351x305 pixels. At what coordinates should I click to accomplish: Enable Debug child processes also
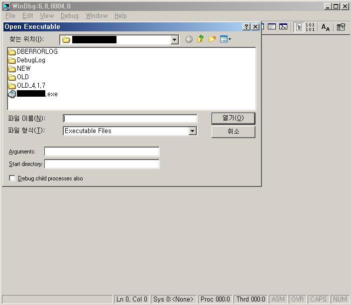coord(12,178)
